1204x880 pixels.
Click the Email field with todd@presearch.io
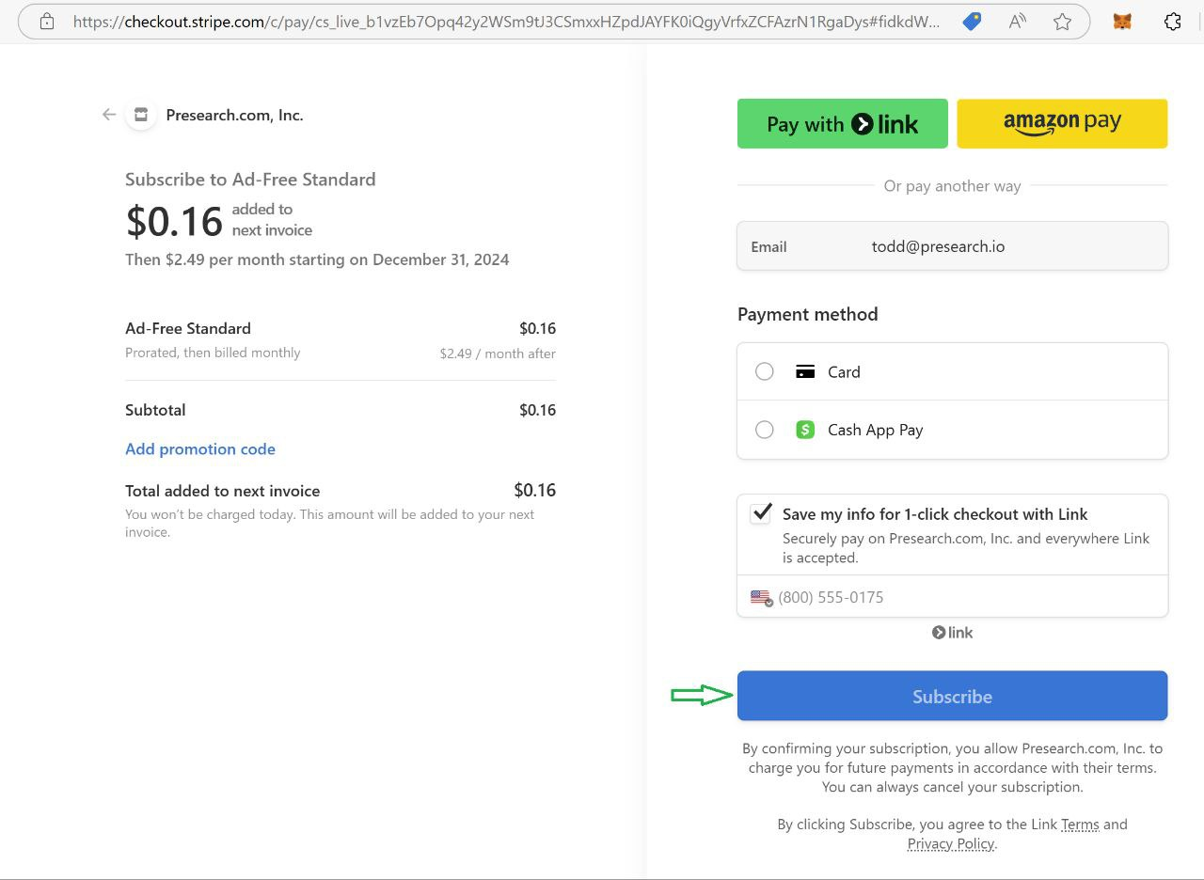(952, 246)
